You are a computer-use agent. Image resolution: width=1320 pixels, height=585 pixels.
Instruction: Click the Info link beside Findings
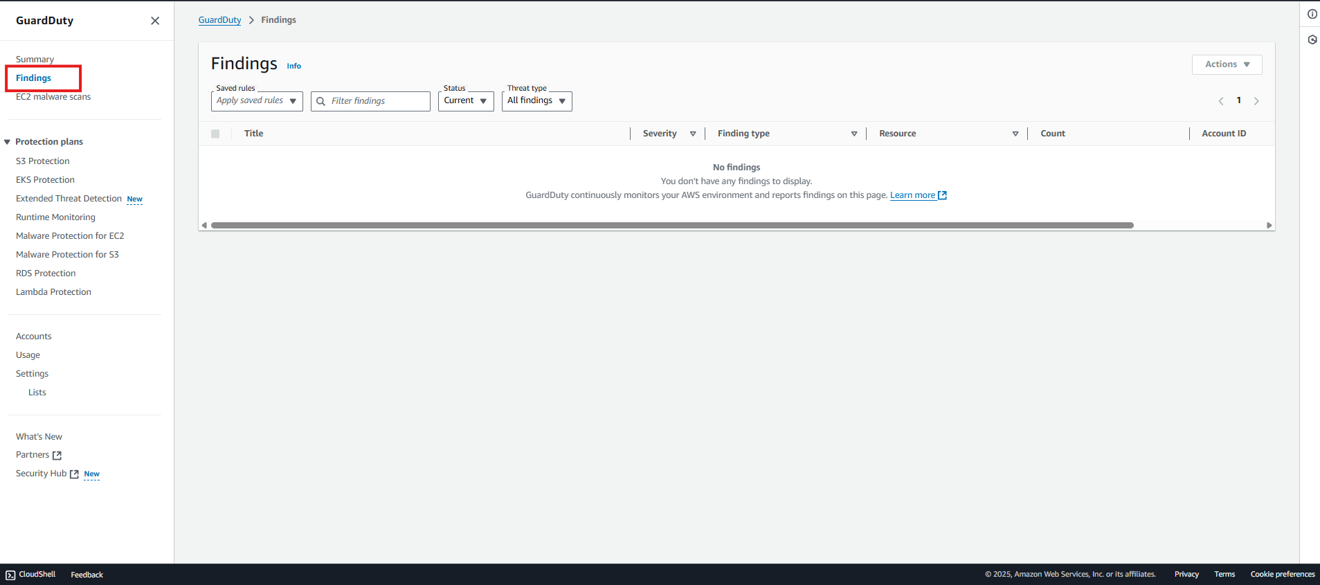pyautogui.click(x=294, y=66)
